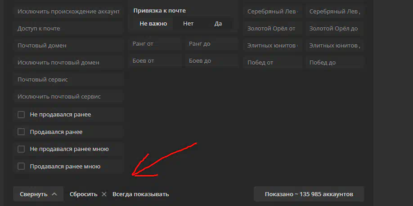This screenshot has height=206, width=413.
Task: Click the 'Побед от' field
Action: click(272, 63)
